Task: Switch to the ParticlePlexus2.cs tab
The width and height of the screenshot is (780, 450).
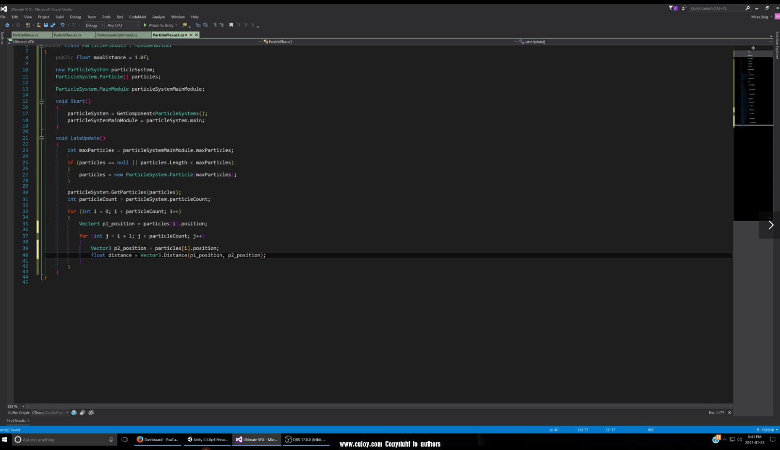Action: 74,35
